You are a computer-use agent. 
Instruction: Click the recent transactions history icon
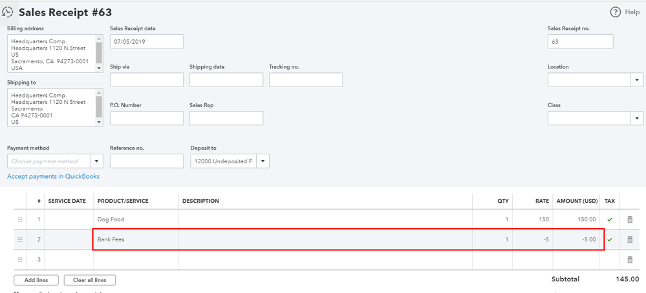[x=9, y=12]
